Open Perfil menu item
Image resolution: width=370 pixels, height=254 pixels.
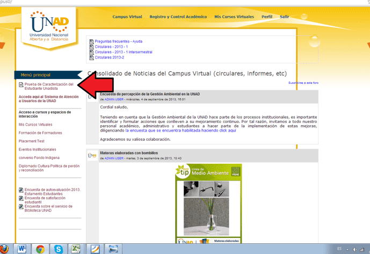[x=267, y=17]
